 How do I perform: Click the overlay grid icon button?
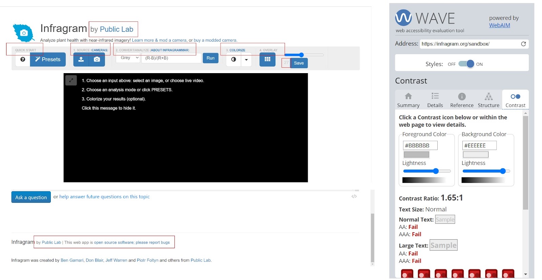point(267,59)
